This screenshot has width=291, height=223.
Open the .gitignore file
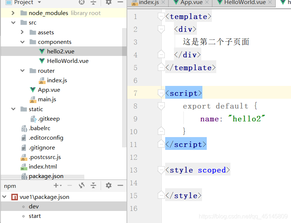click(x=64, y=148)
